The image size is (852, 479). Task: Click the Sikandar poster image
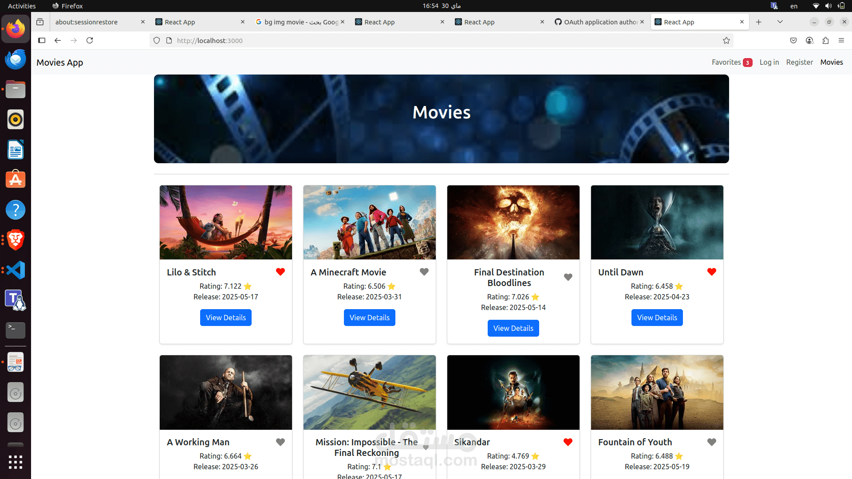pyautogui.click(x=513, y=393)
